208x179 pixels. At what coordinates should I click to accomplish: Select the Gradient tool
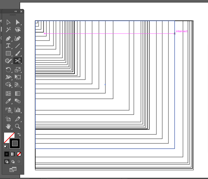click(18, 94)
